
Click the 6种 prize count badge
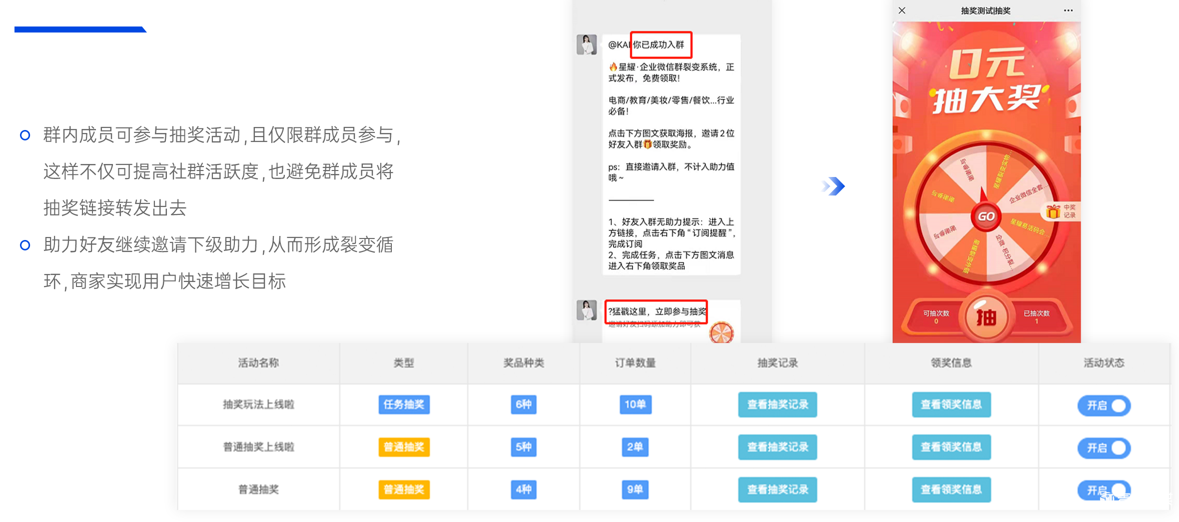(x=523, y=404)
